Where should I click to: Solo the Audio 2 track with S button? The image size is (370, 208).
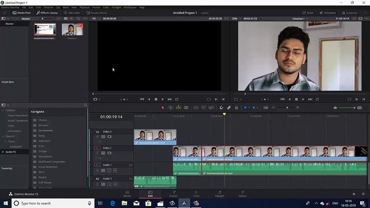coord(109,184)
